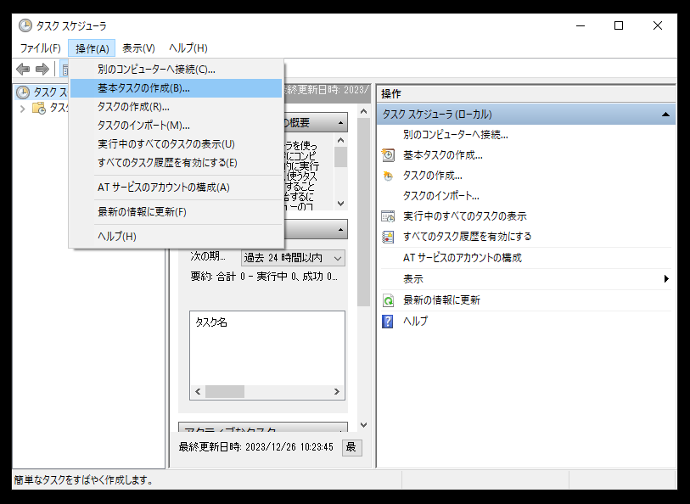Image resolution: width=690 pixels, height=504 pixels.
Task: Collapse the タスク スケジューラ (ローカル) actions section
Action: pos(665,114)
